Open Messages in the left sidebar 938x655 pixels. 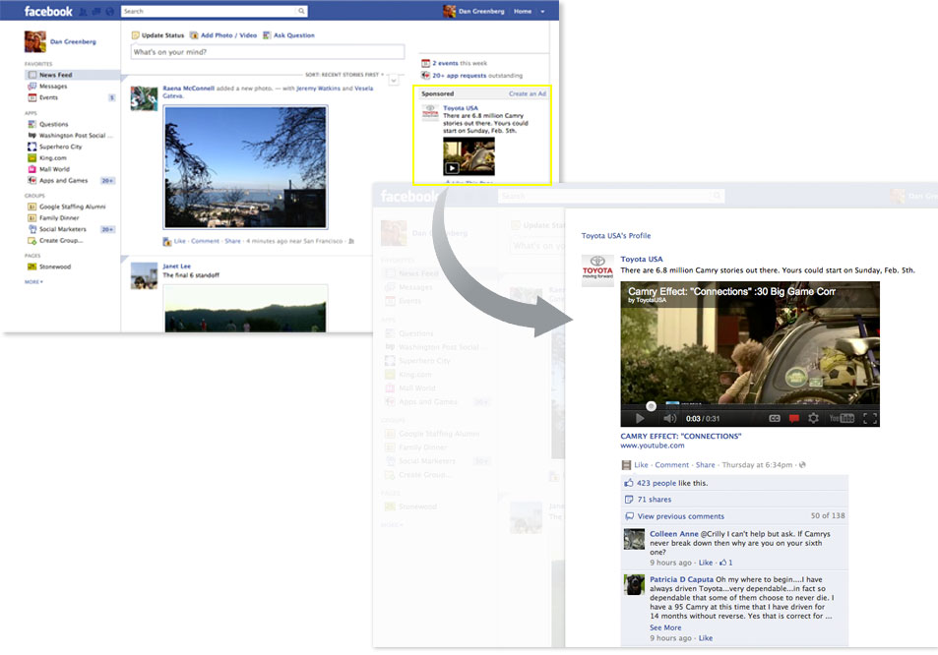[53, 87]
